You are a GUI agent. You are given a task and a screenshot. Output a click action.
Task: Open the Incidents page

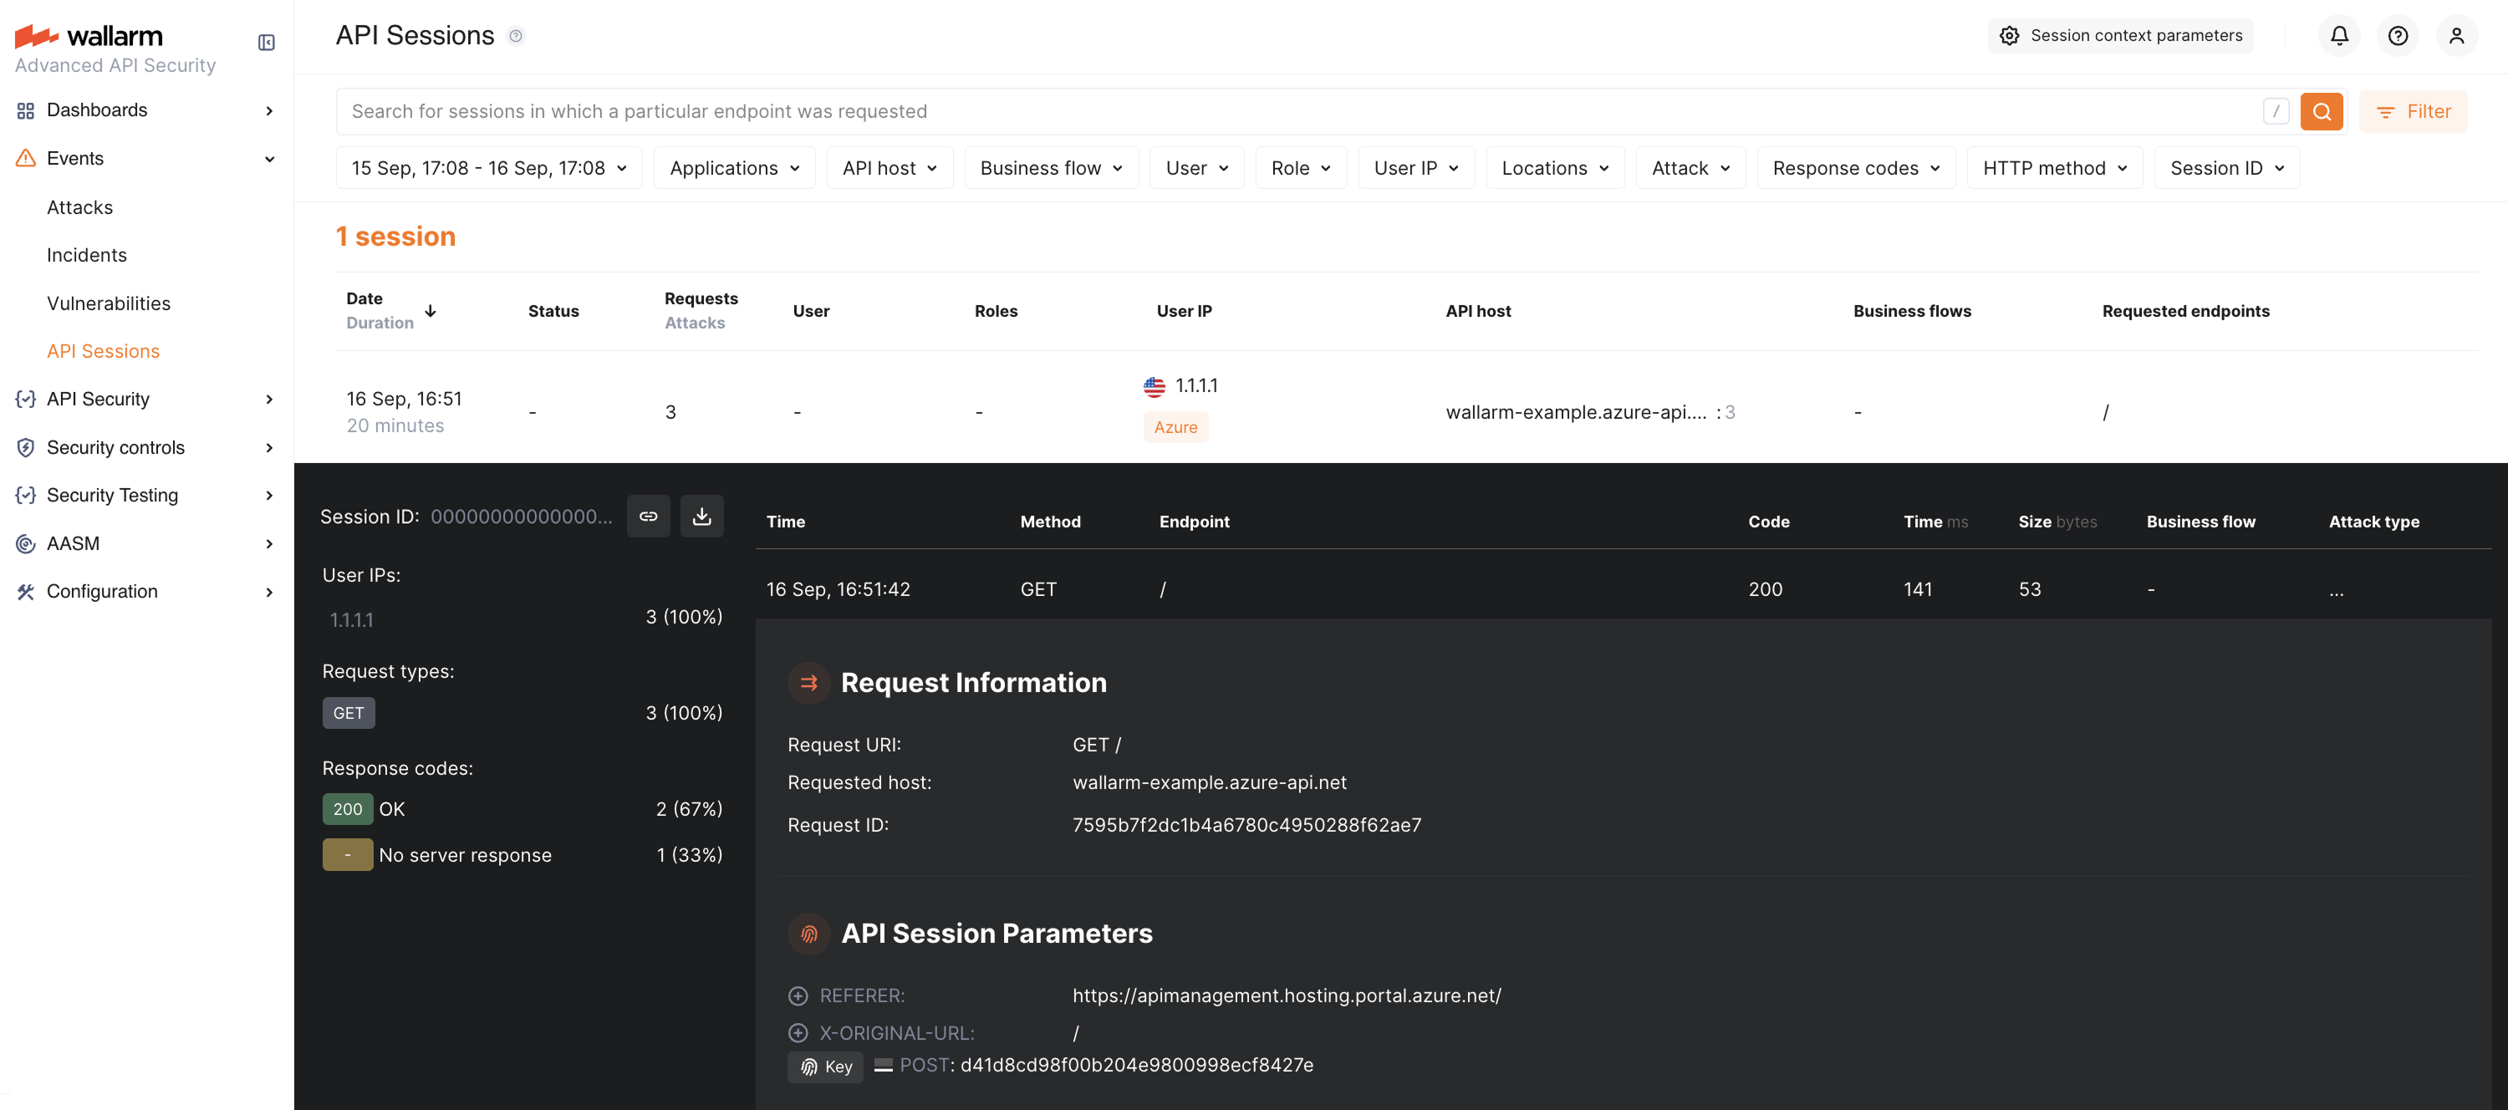(x=87, y=254)
